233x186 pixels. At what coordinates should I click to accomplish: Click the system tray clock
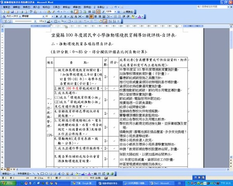(226, 183)
